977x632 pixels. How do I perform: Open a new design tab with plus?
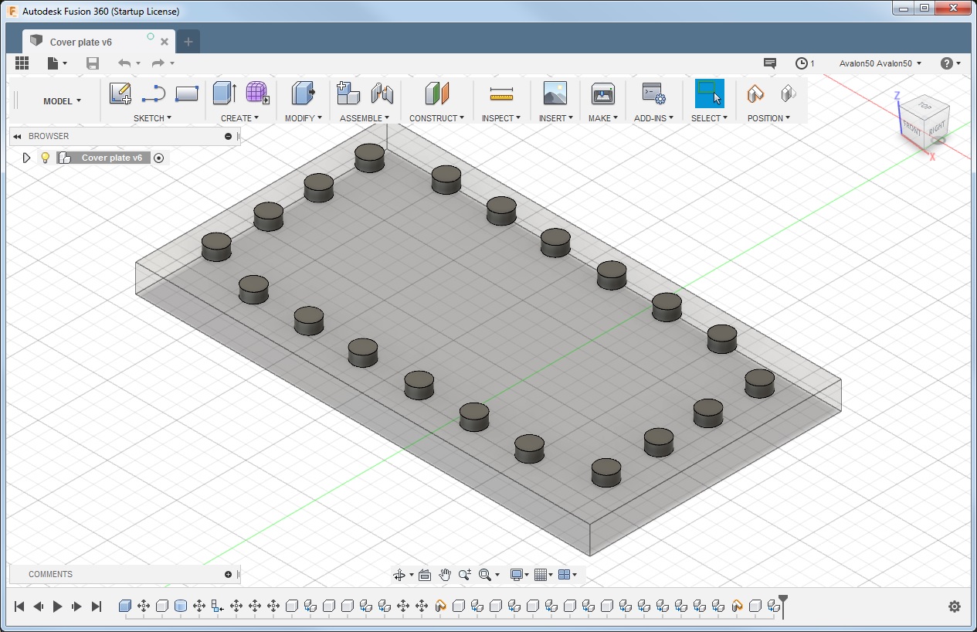point(188,42)
